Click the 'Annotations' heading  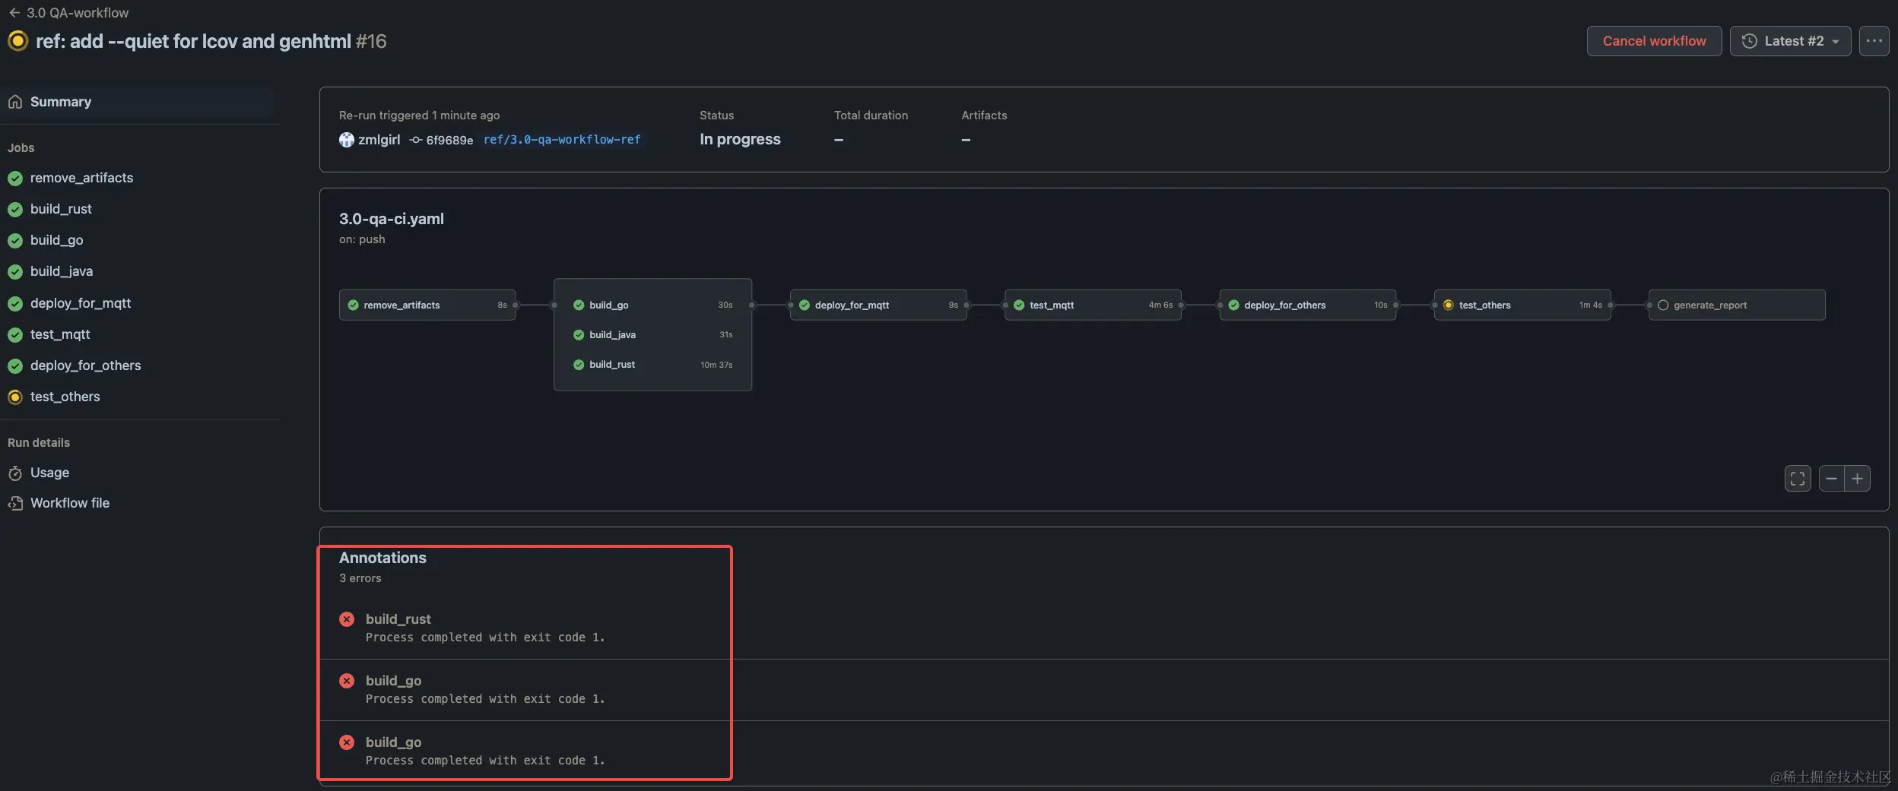coord(382,558)
